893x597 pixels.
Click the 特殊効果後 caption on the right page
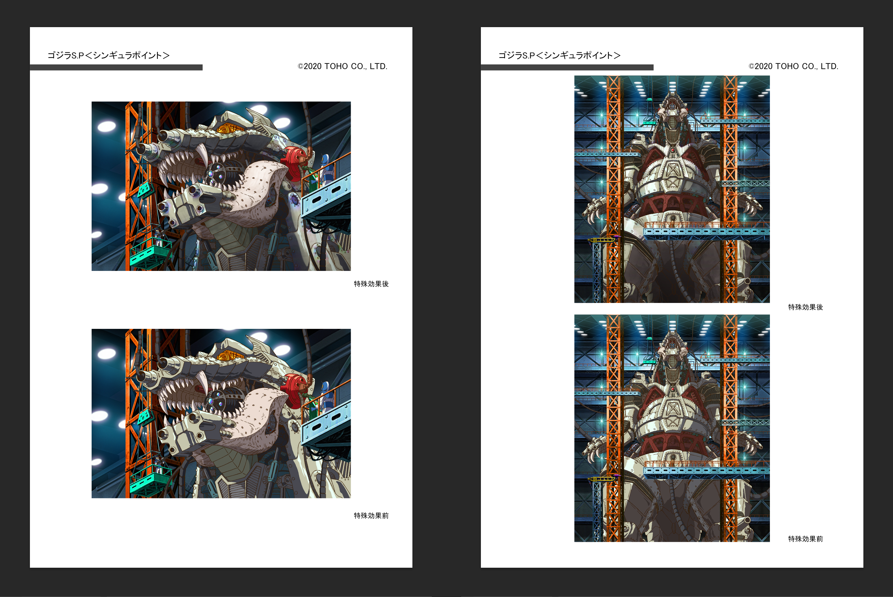pos(805,307)
